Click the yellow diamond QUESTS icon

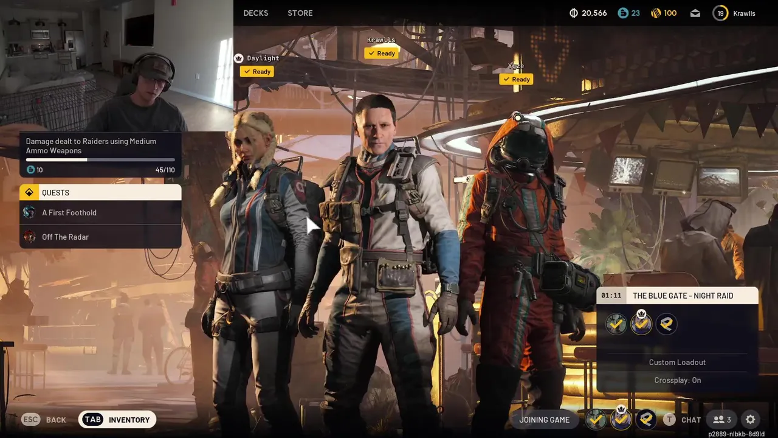[29, 192]
